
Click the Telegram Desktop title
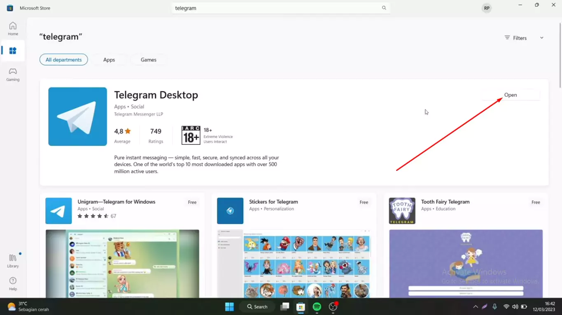pos(156,95)
